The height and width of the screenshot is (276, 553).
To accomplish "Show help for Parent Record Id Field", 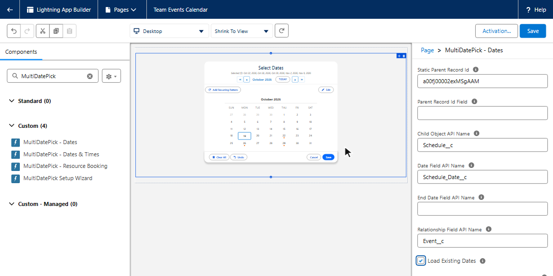I will pyautogui.click(x=474, y=101).
